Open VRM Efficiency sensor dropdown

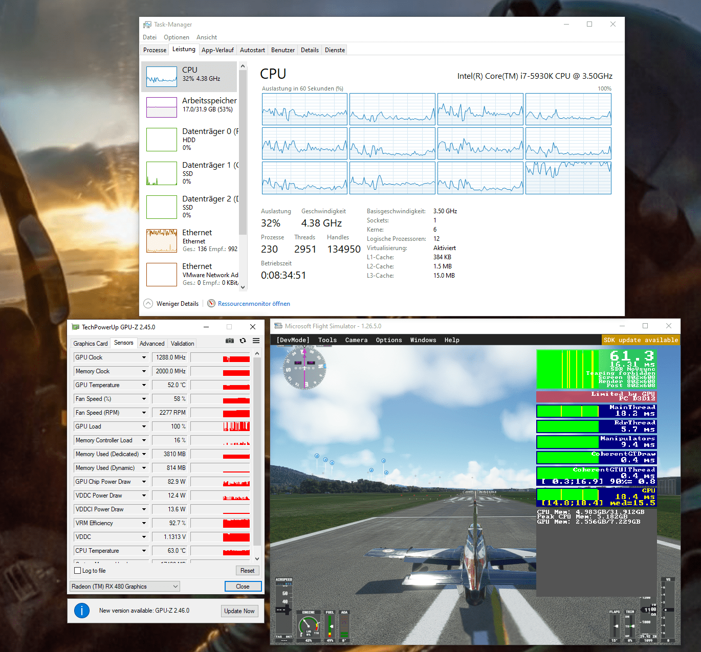(144, 523)
